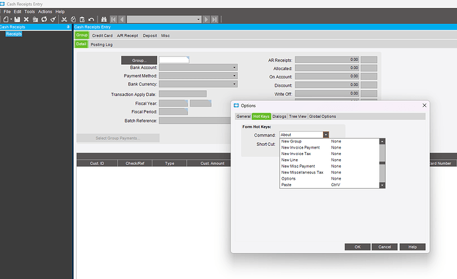Screen dimensions: 457x279
Task: Select Paste command in list
Action: [x=329, y=185]
